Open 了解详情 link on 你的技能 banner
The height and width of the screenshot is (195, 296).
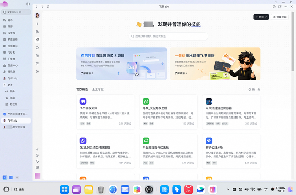click(87, 73)
